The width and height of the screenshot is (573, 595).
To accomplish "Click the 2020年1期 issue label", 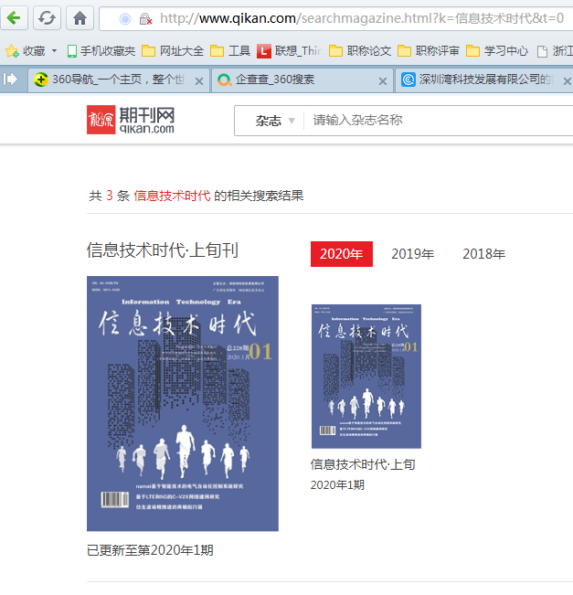I will pos(337,485).
